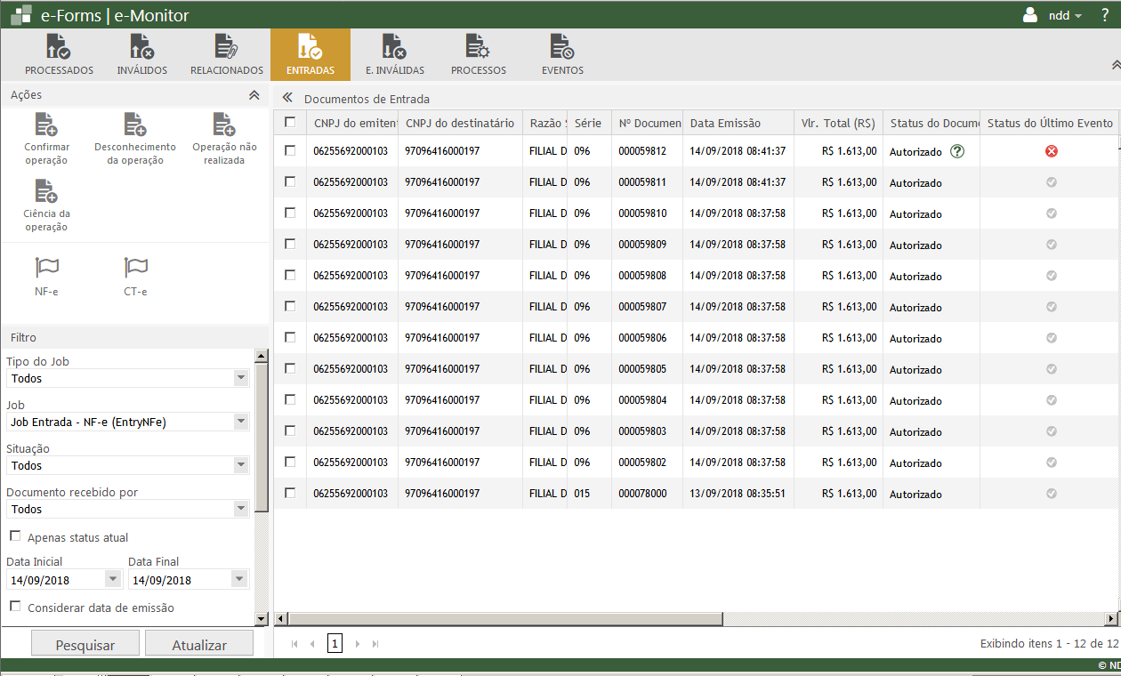Click the CT-e flag icon
Screen dimensions: 1121x676
[135, 268]
